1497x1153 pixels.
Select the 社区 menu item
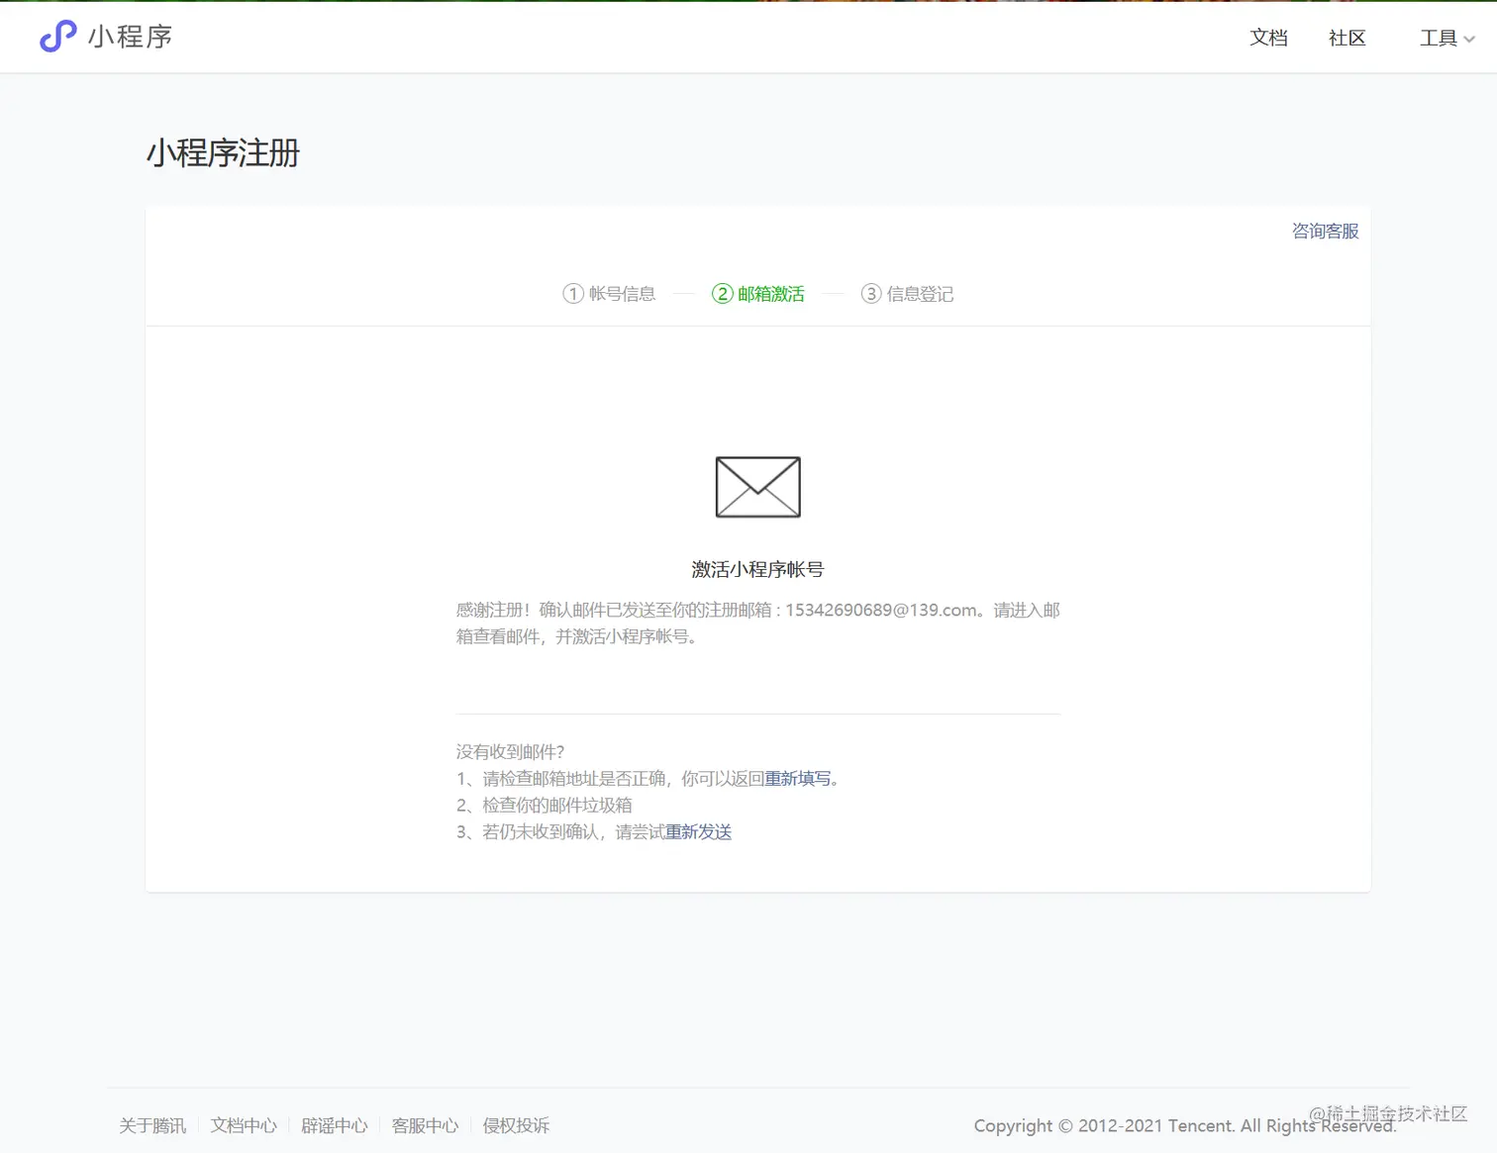(x=1347, y=38)
